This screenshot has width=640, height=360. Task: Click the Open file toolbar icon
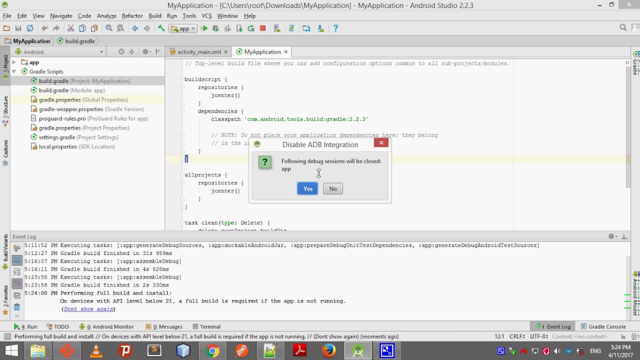tap(6, 28)
